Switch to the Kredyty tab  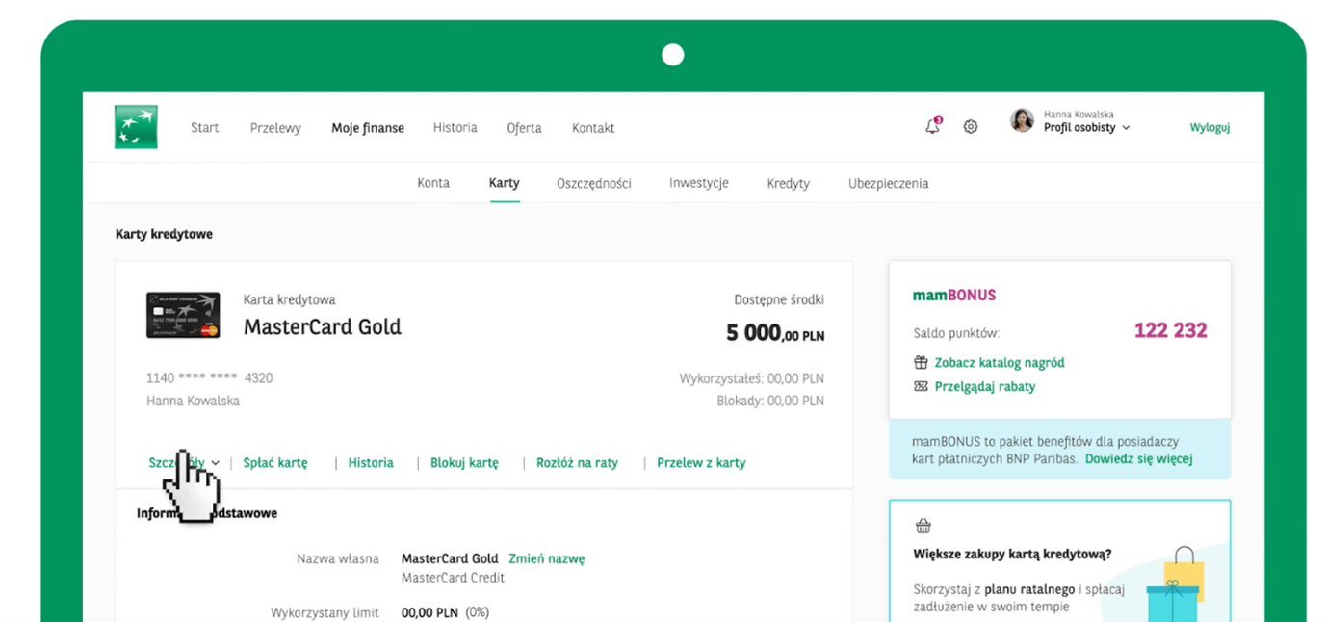pyautogui.click(x=789, y=183)
